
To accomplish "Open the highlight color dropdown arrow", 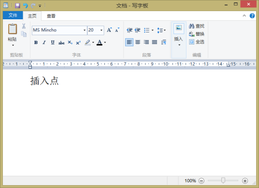I will (x=93, y=43).
